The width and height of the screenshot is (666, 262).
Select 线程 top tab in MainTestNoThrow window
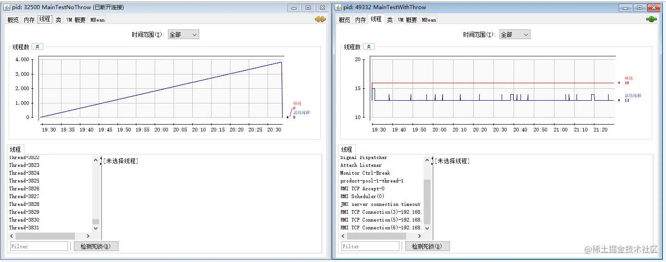click(45, 19)
